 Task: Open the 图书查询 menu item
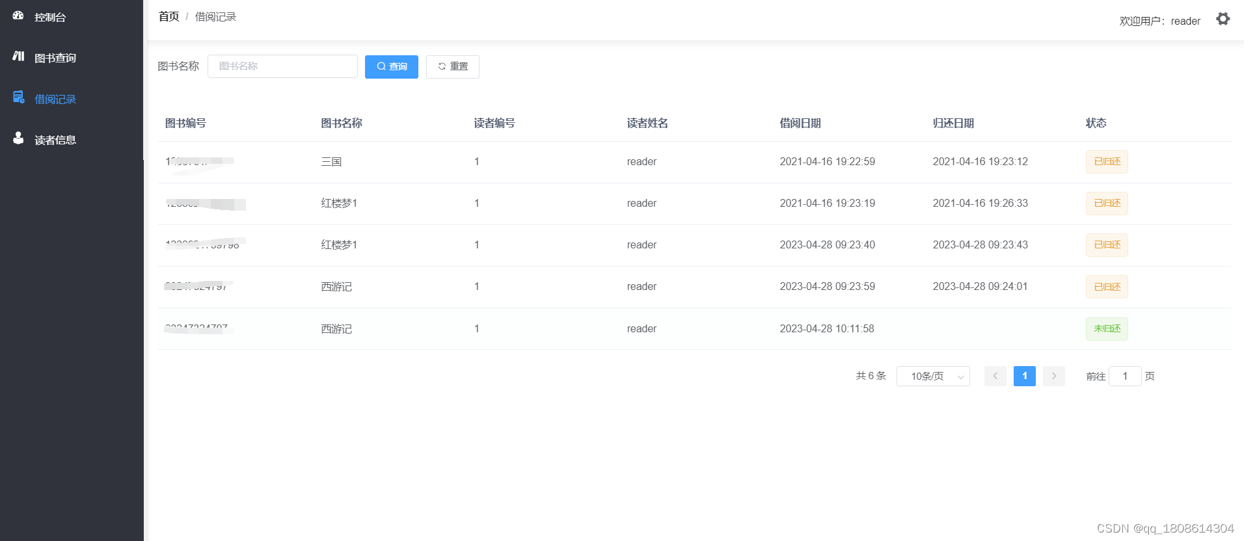tap(55, 58)
